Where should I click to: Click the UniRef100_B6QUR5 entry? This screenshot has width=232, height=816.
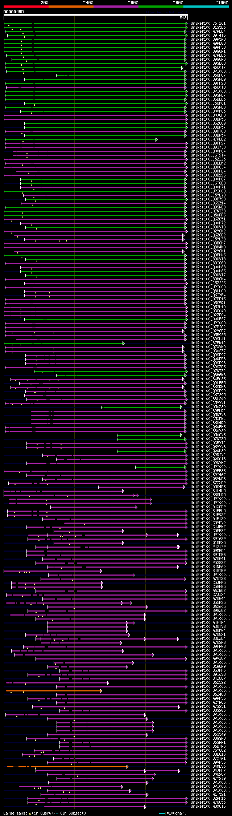pyautogui.click(x=208, y=495)
